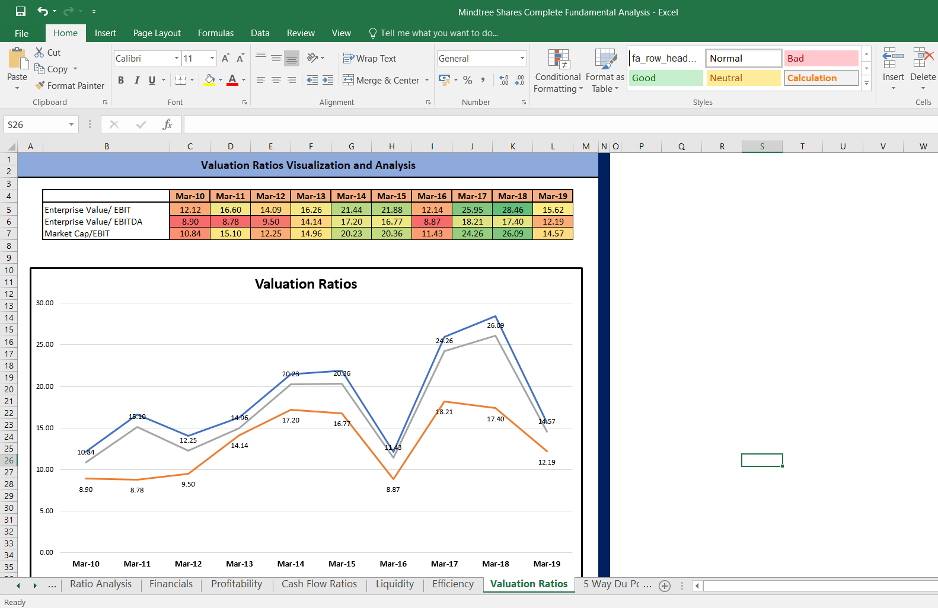This screenshot has width=938, height=608.
Task: Open the Data tab
Action: click(260, 33)
